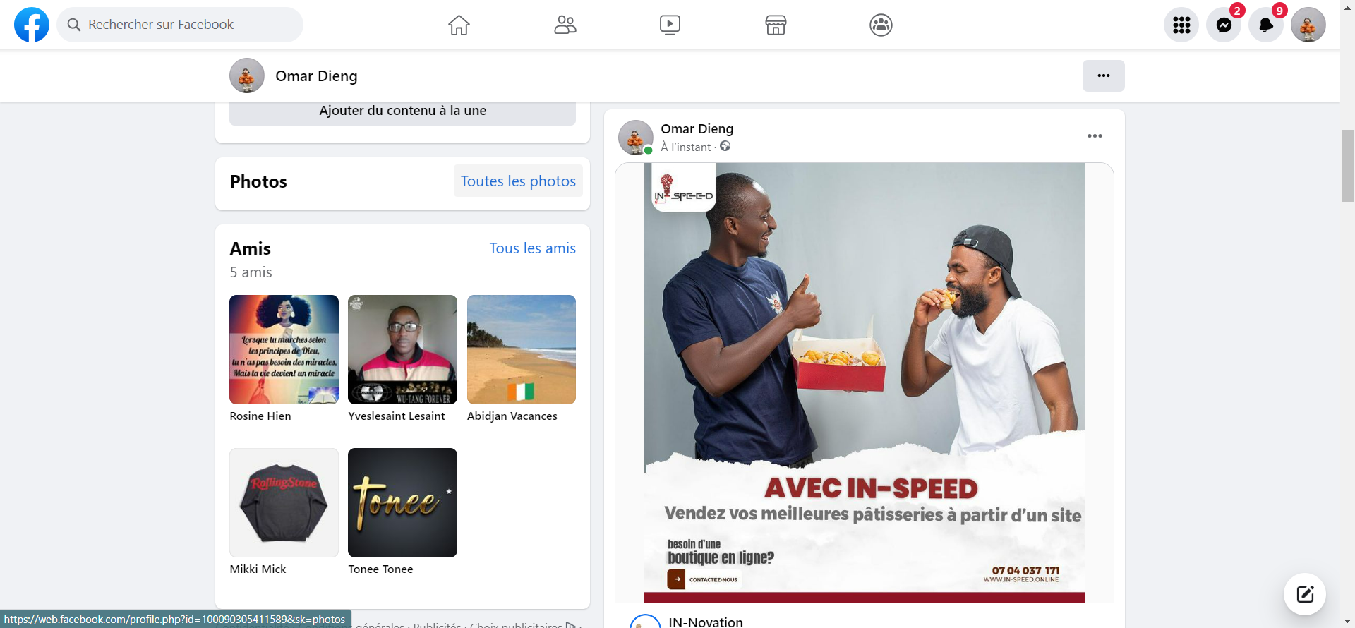Open profile options three-dot button

[x=1104, y=76]
